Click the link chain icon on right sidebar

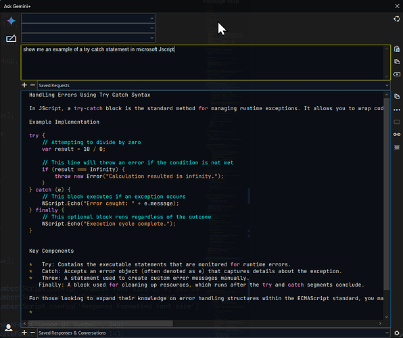pos(396,135)
